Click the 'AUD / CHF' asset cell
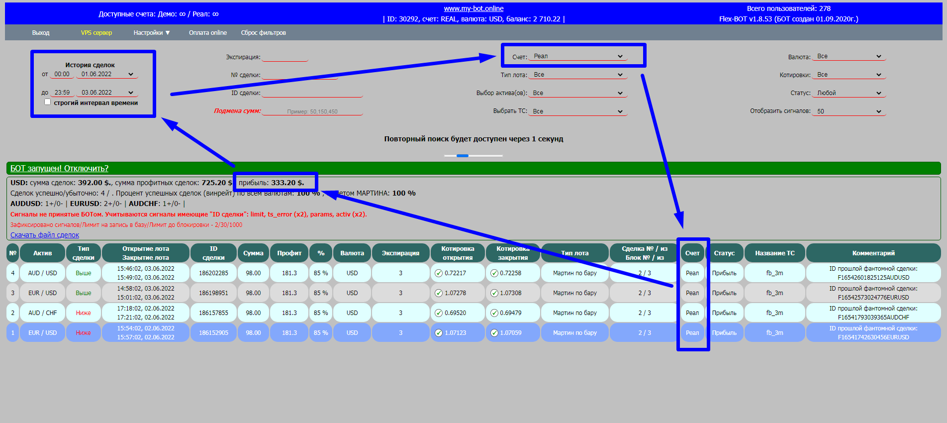Image resolution: width=947 pixels, height=423 pixels. click(x=43, y=313)
